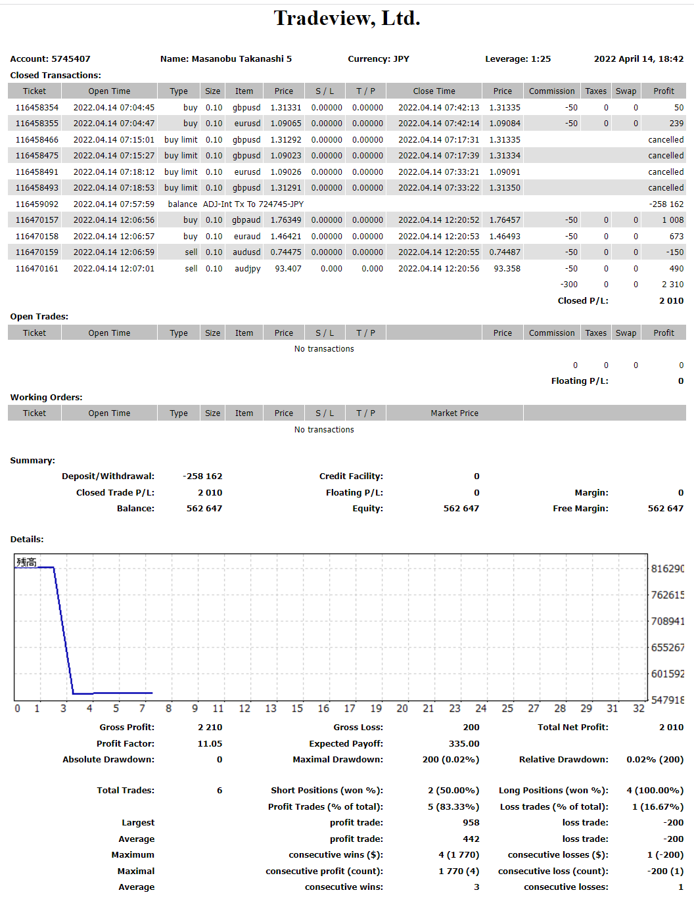The image size is (694, 905).
Task: Click the audjpy item cell
Action: pos(248,269)
